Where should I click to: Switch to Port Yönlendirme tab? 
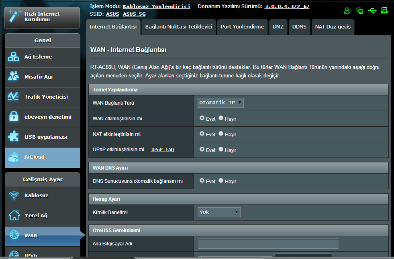[x=242, y=27]
